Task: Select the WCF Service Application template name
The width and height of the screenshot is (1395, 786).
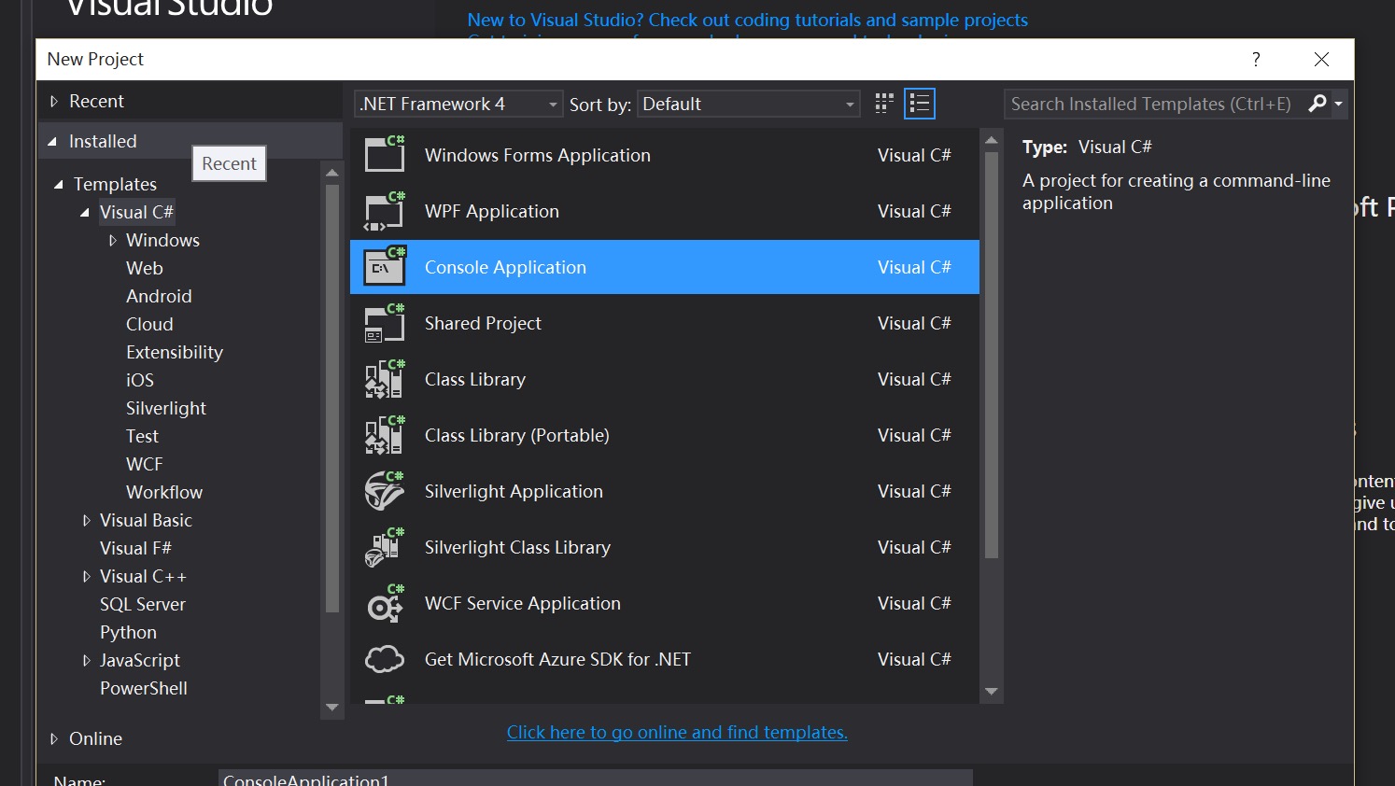Action: click(522, 603)
